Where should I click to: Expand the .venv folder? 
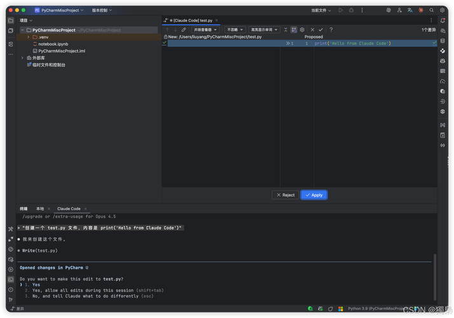(28, 37)
